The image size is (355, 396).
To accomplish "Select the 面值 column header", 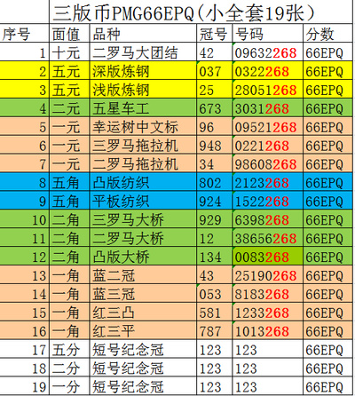I will (x=69, y=33).
